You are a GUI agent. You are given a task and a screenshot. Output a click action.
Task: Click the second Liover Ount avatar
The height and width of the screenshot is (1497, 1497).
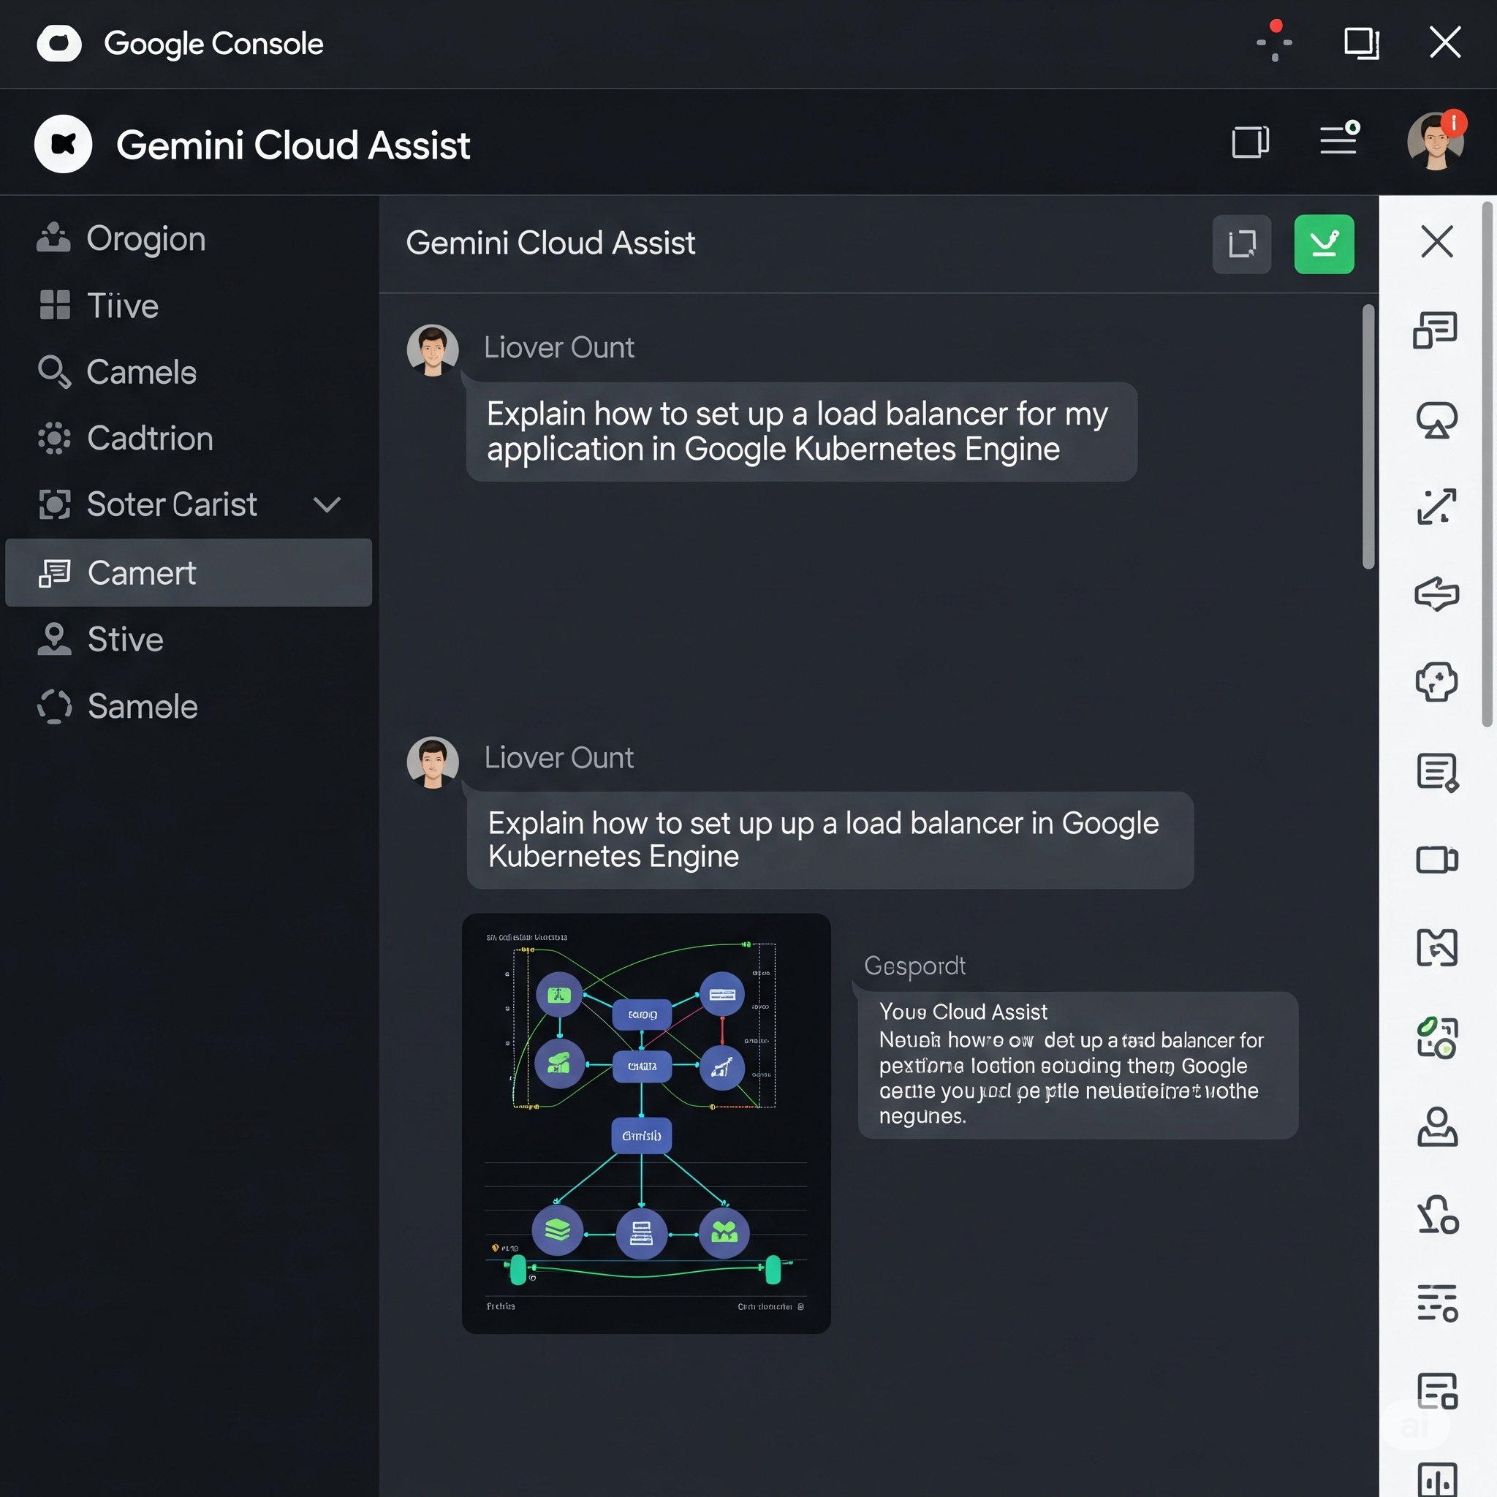click(x=433, y=762)
